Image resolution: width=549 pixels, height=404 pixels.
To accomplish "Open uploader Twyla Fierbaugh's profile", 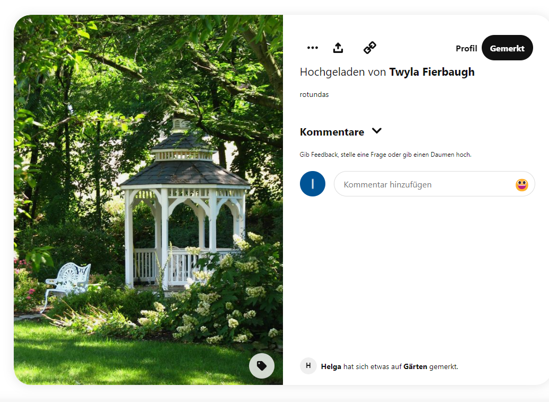I will point(432,72).
